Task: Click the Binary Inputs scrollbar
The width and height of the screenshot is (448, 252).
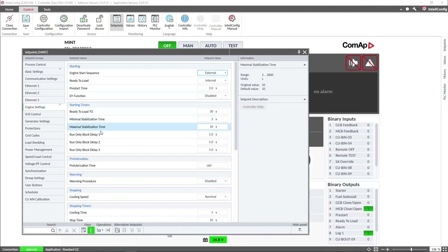Action: 377,145
